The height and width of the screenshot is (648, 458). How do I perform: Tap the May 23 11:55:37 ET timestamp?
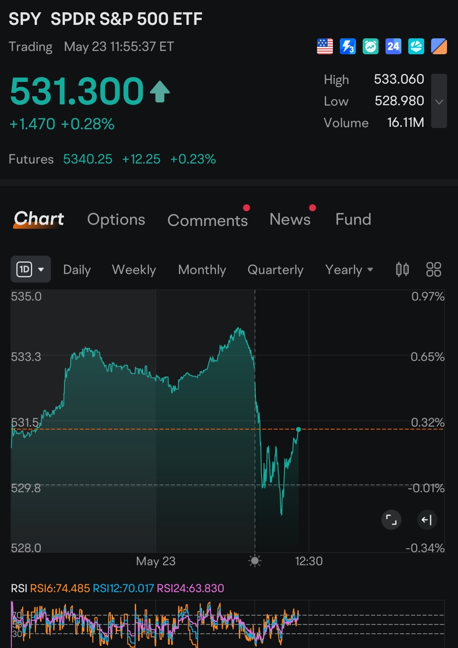click(x=119, y=46)
